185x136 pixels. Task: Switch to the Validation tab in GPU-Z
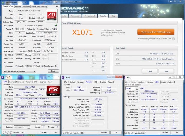pyautogui.click(x=26, y=7)
